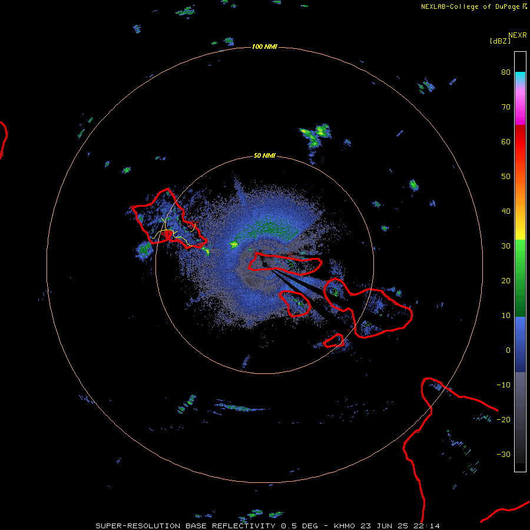Viewport: 530px width, 530px height.
Task: Click the [dBZ] units label
Action: pos(500,41)
